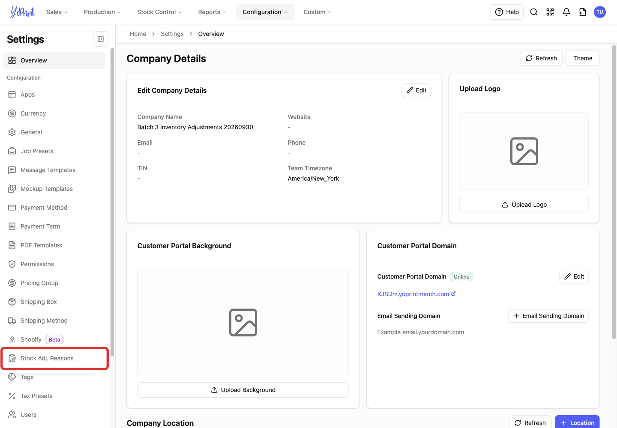Click the Help button
617x428 pixels.
tap(507, 12)
